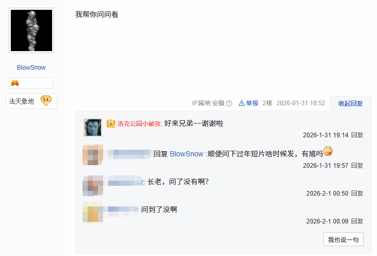The image size is (377, 256).
Task: Open the second commenter's blurred avatar
Action: pos(93,155)
